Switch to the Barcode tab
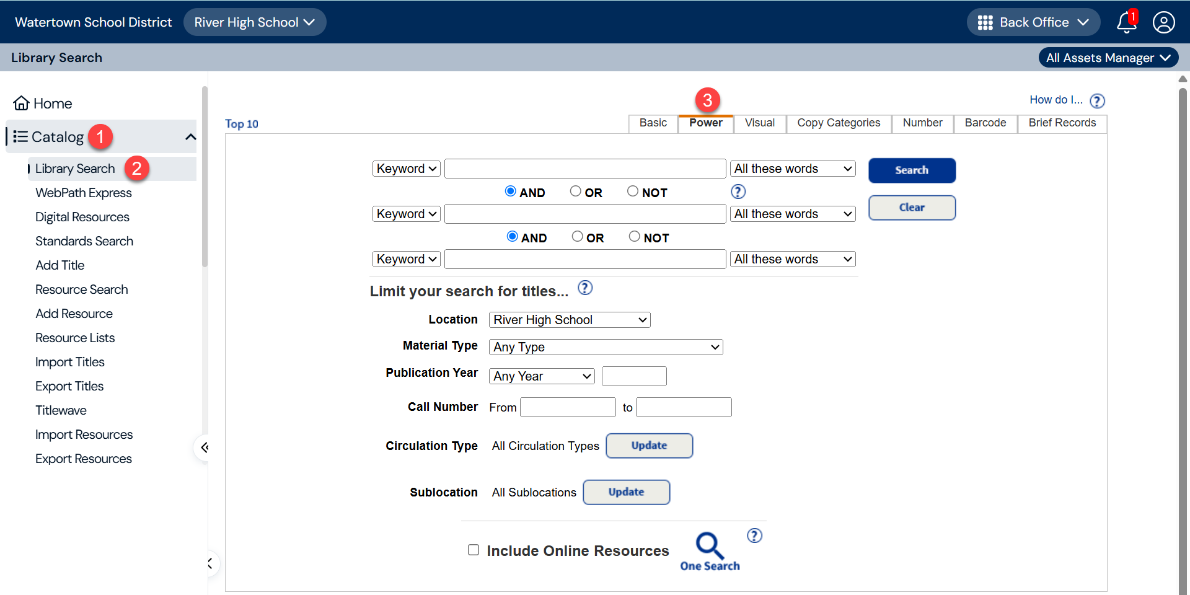Screen dimensions: 1190x595 (x=985, y=123)
